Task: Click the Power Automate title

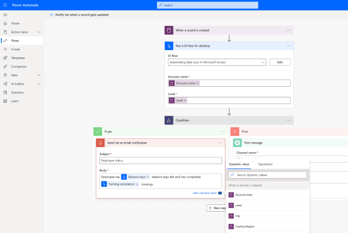Action: pos(25,5)
